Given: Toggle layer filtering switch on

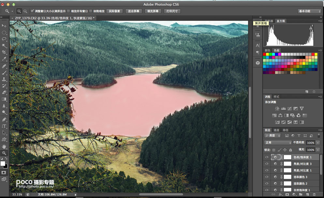Looking at the screenshot, I should coord(319,136).
